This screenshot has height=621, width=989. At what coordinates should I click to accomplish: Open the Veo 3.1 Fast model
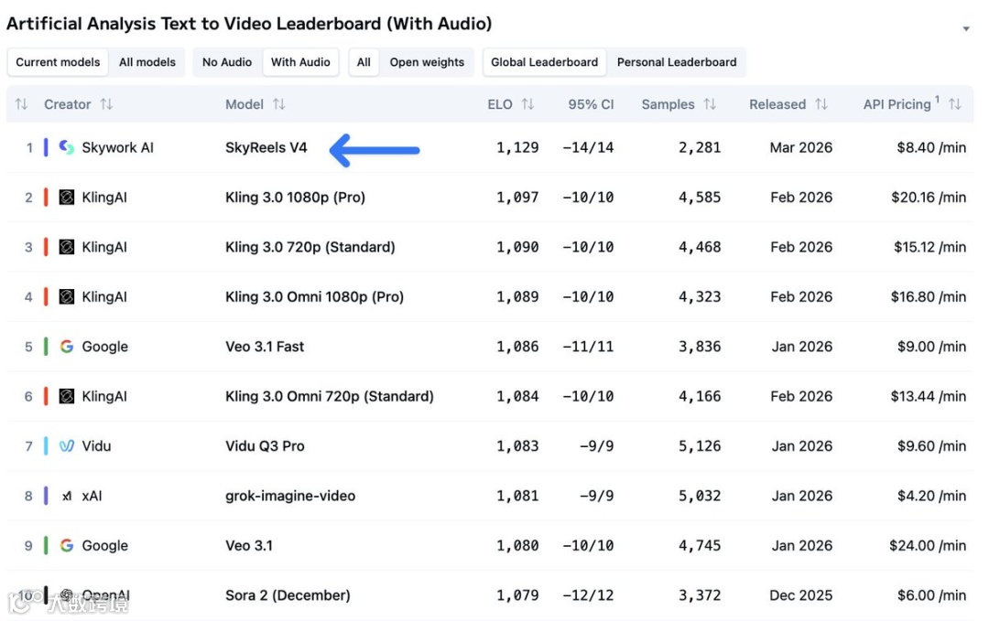(265, 347)
